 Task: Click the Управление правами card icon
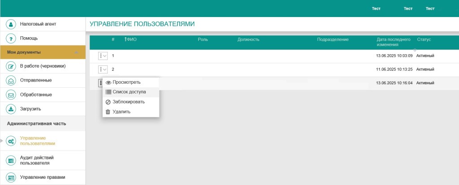point(11,177)
